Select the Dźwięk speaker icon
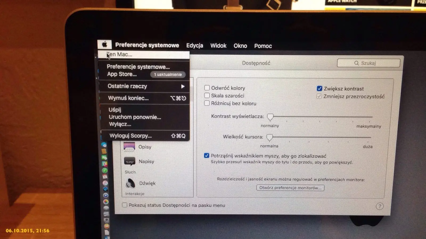The width and height of the screenshot is (426, 239). [x=130, y=183]
